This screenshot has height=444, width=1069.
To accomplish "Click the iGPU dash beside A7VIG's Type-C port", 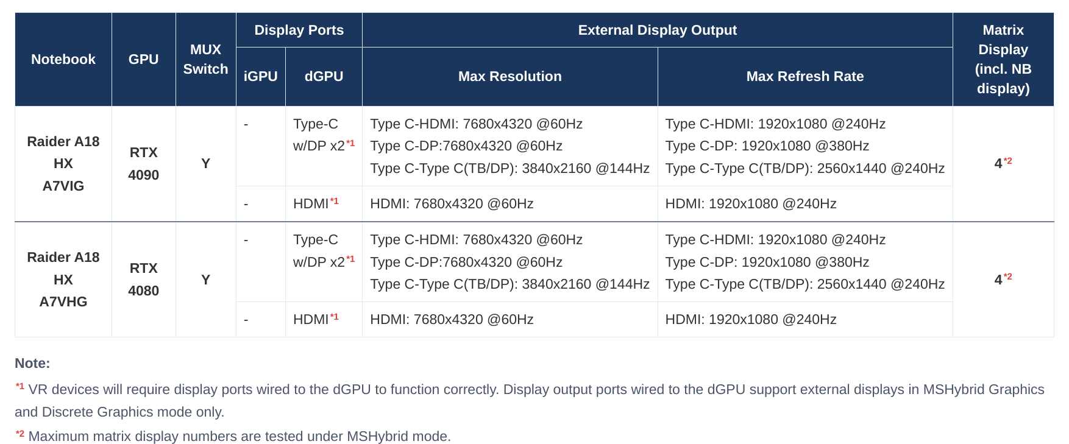I will click(246, 124).
